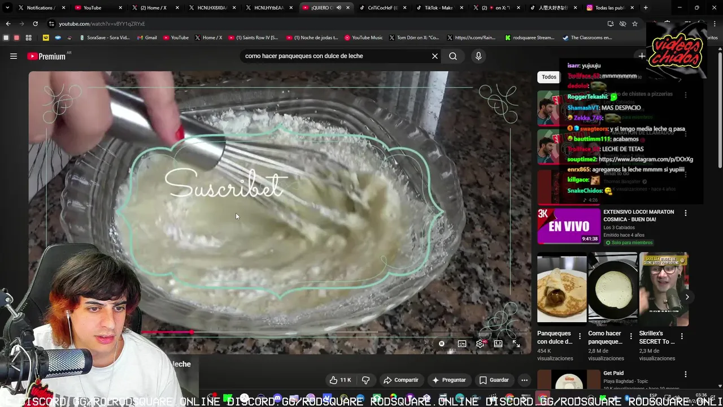Image resolution: width=723 pixels, height=407 pixels.
Task: Show next Shorts with the right chevron
Action: (687, 297)
